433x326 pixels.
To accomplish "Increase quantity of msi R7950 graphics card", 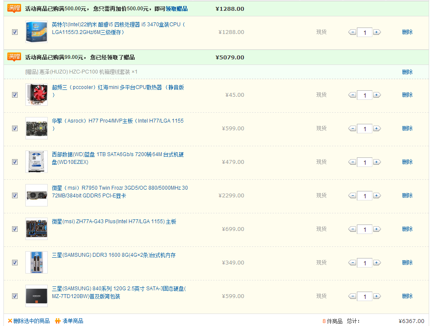I will click(x=377, y=196).
